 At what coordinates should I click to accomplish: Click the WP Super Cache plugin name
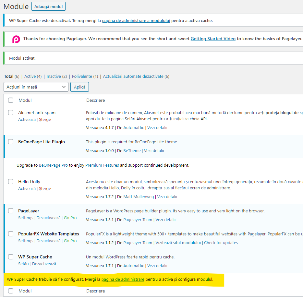point(35,257)
